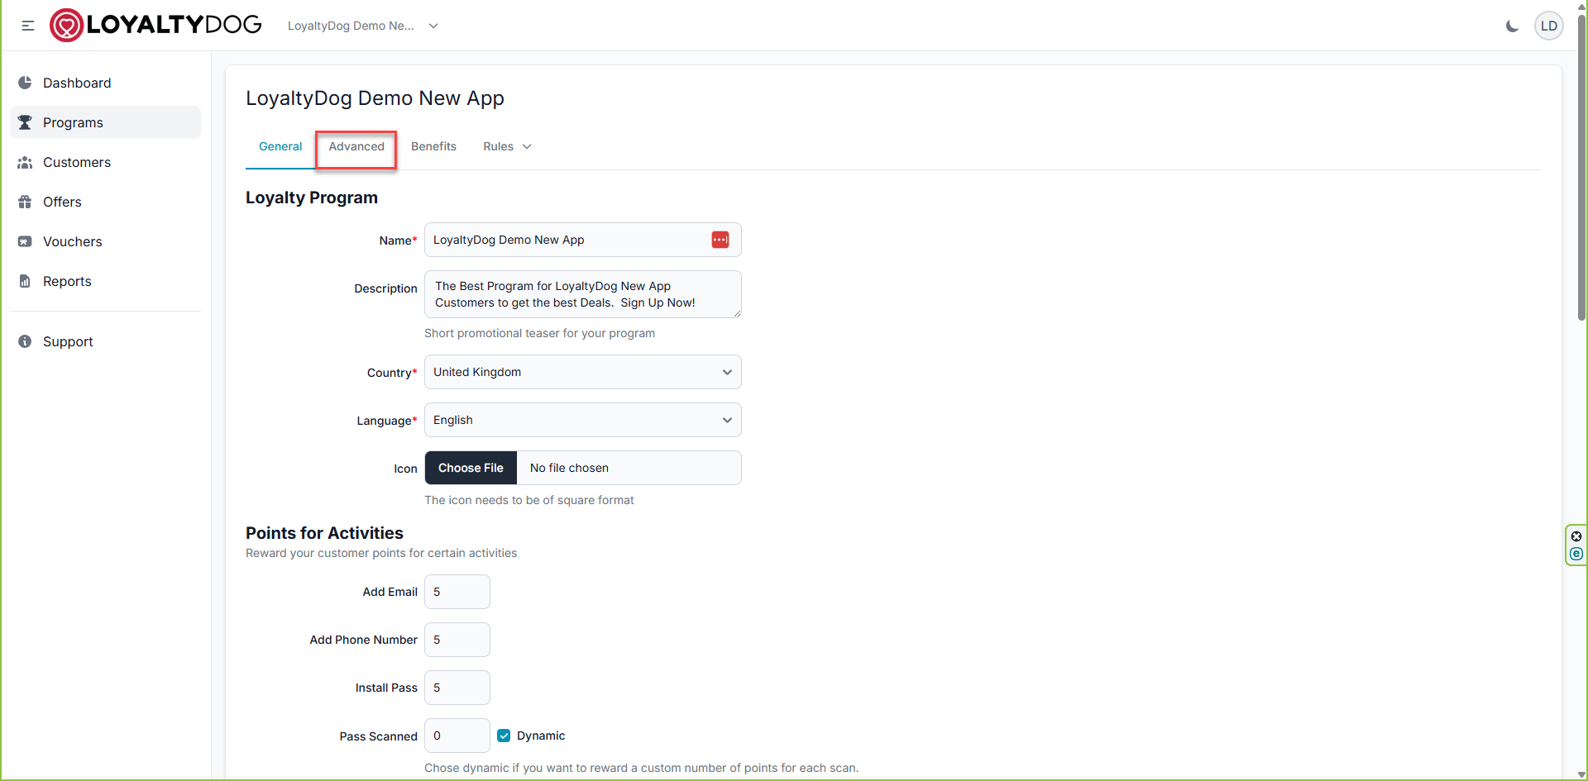The image size is (1588, 781).
Task: Click the LoyaltyDog logo
Action: tap(155, 25)
